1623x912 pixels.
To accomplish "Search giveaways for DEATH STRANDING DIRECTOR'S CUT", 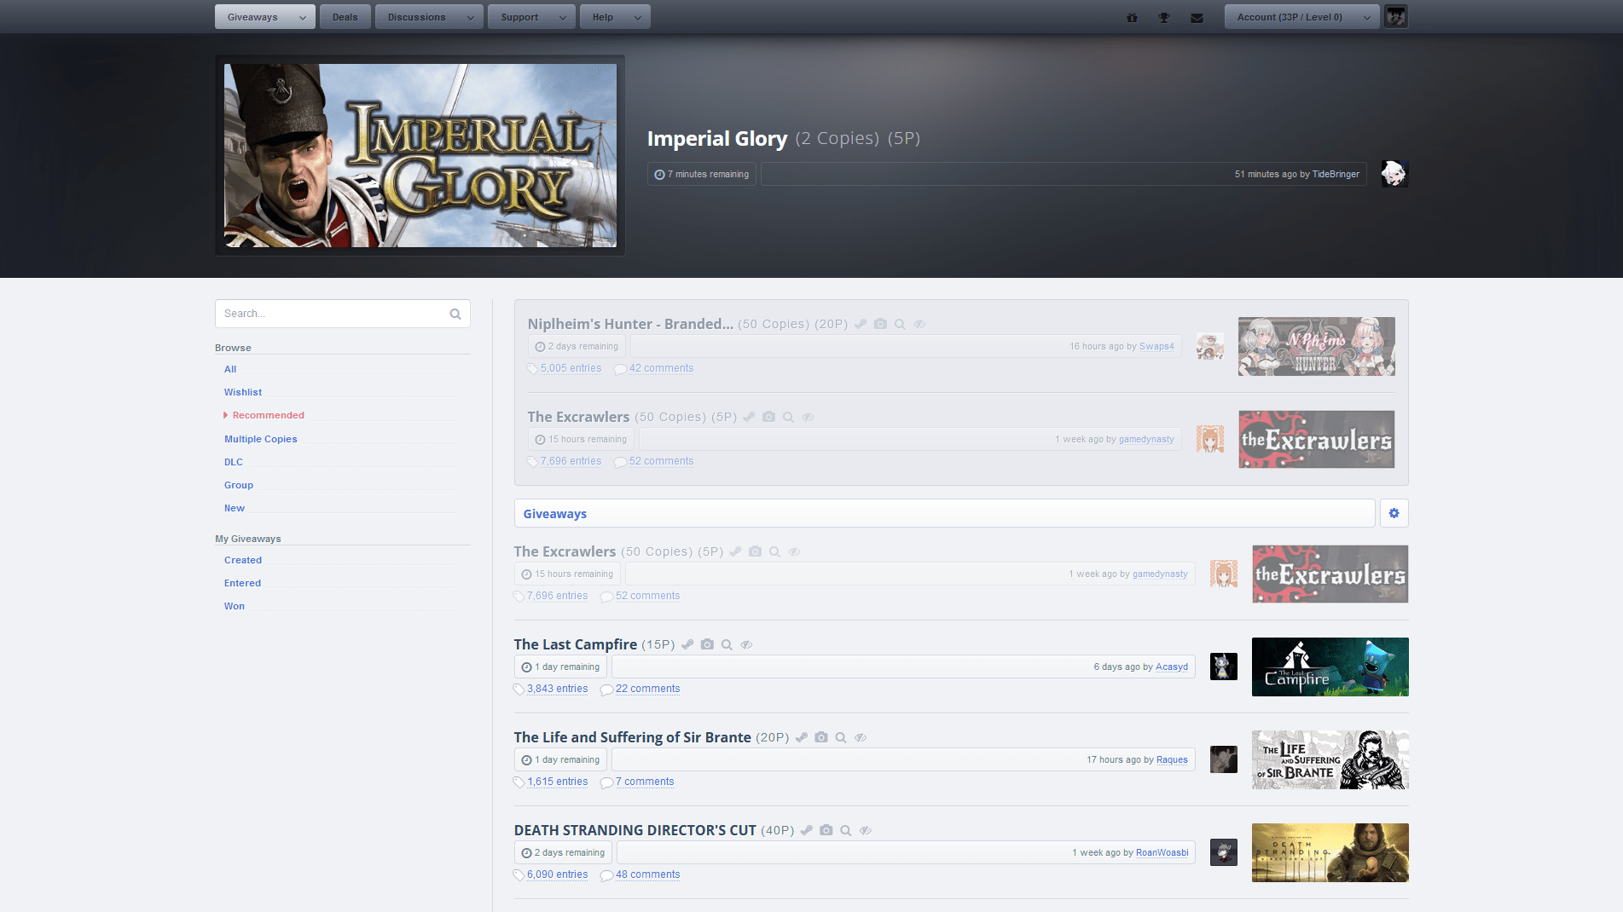I will click(845, 830).
